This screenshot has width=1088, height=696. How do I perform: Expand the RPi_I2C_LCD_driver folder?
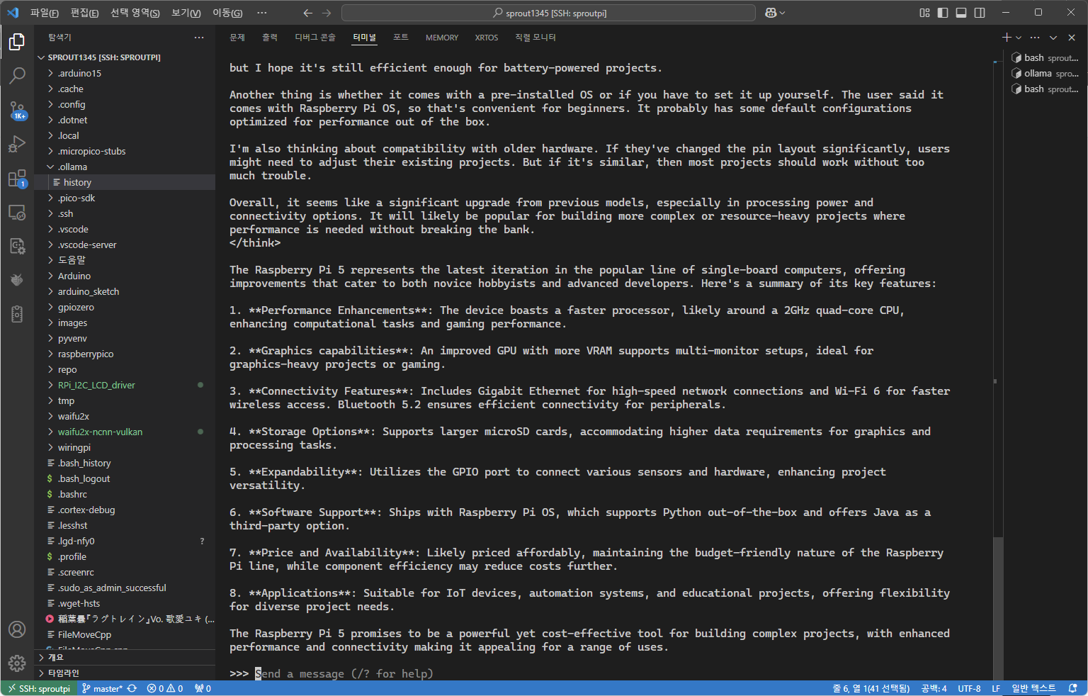[125, 385]
